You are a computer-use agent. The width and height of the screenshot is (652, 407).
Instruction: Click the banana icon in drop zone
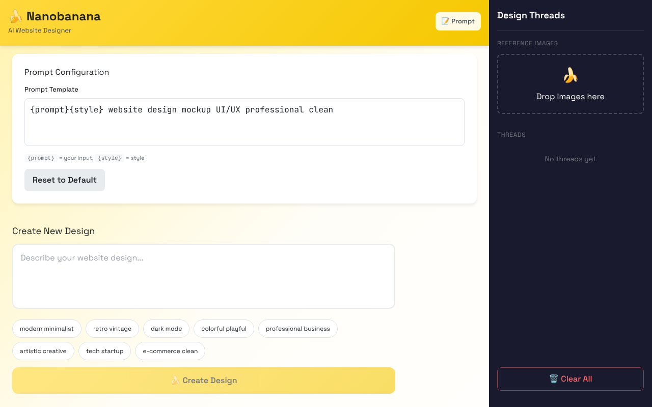pos(570,75)
